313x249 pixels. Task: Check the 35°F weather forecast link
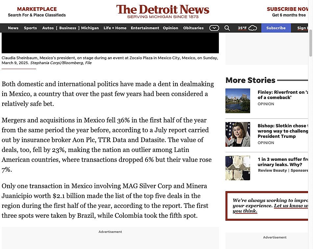pos(243,28)
